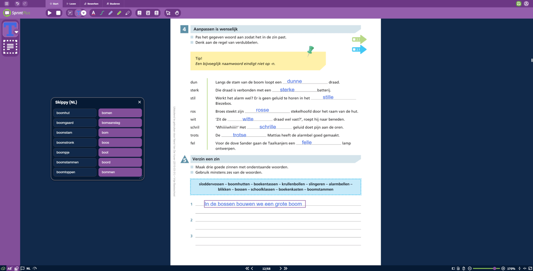
Task: Open the hamburger main menu
Action: (7, 4)
